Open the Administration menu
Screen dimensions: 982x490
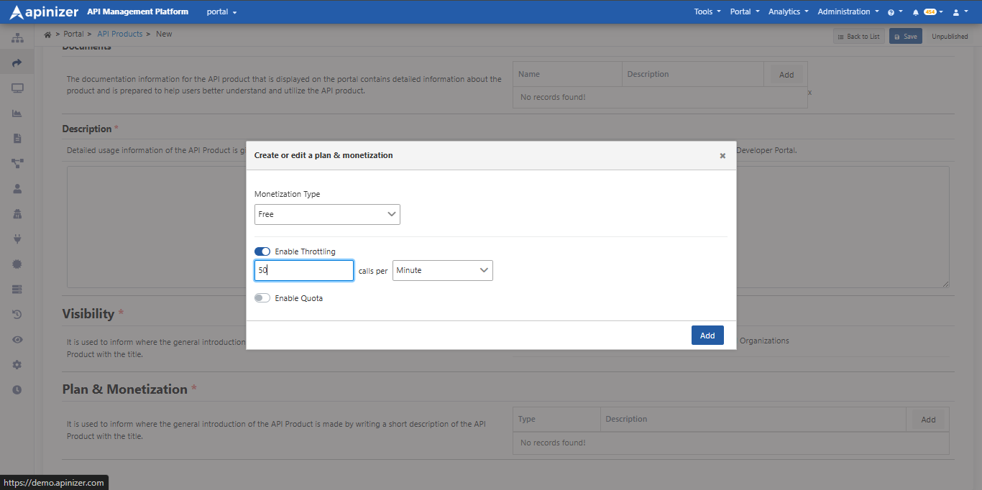point(848,11)
